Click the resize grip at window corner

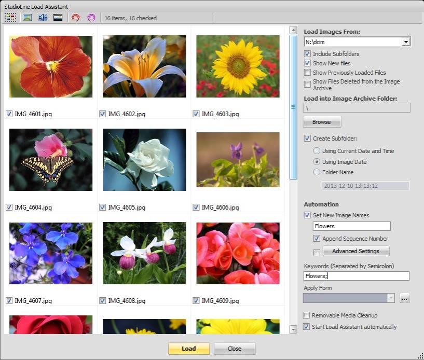[x=420, y=356]
